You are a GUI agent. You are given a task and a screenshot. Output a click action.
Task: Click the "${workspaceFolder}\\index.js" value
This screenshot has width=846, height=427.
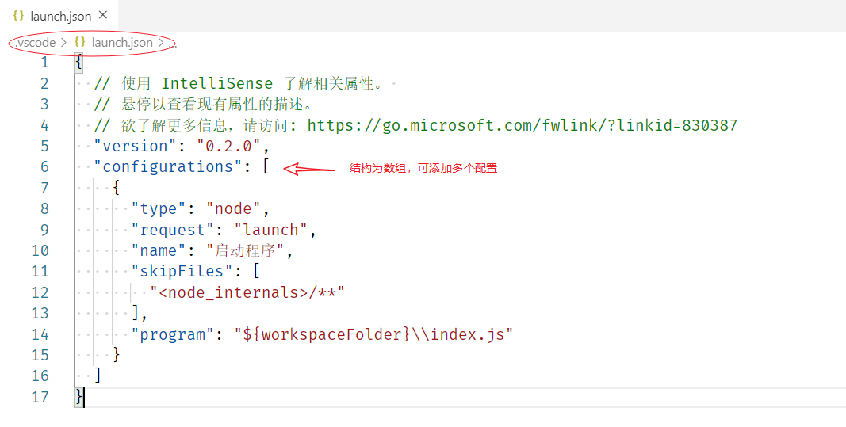[373, 334]
